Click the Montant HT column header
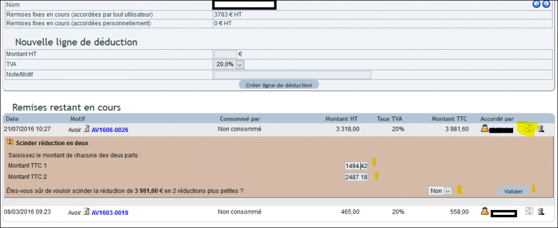This screenshot has height=228, width=558. (x=341, y=118)
